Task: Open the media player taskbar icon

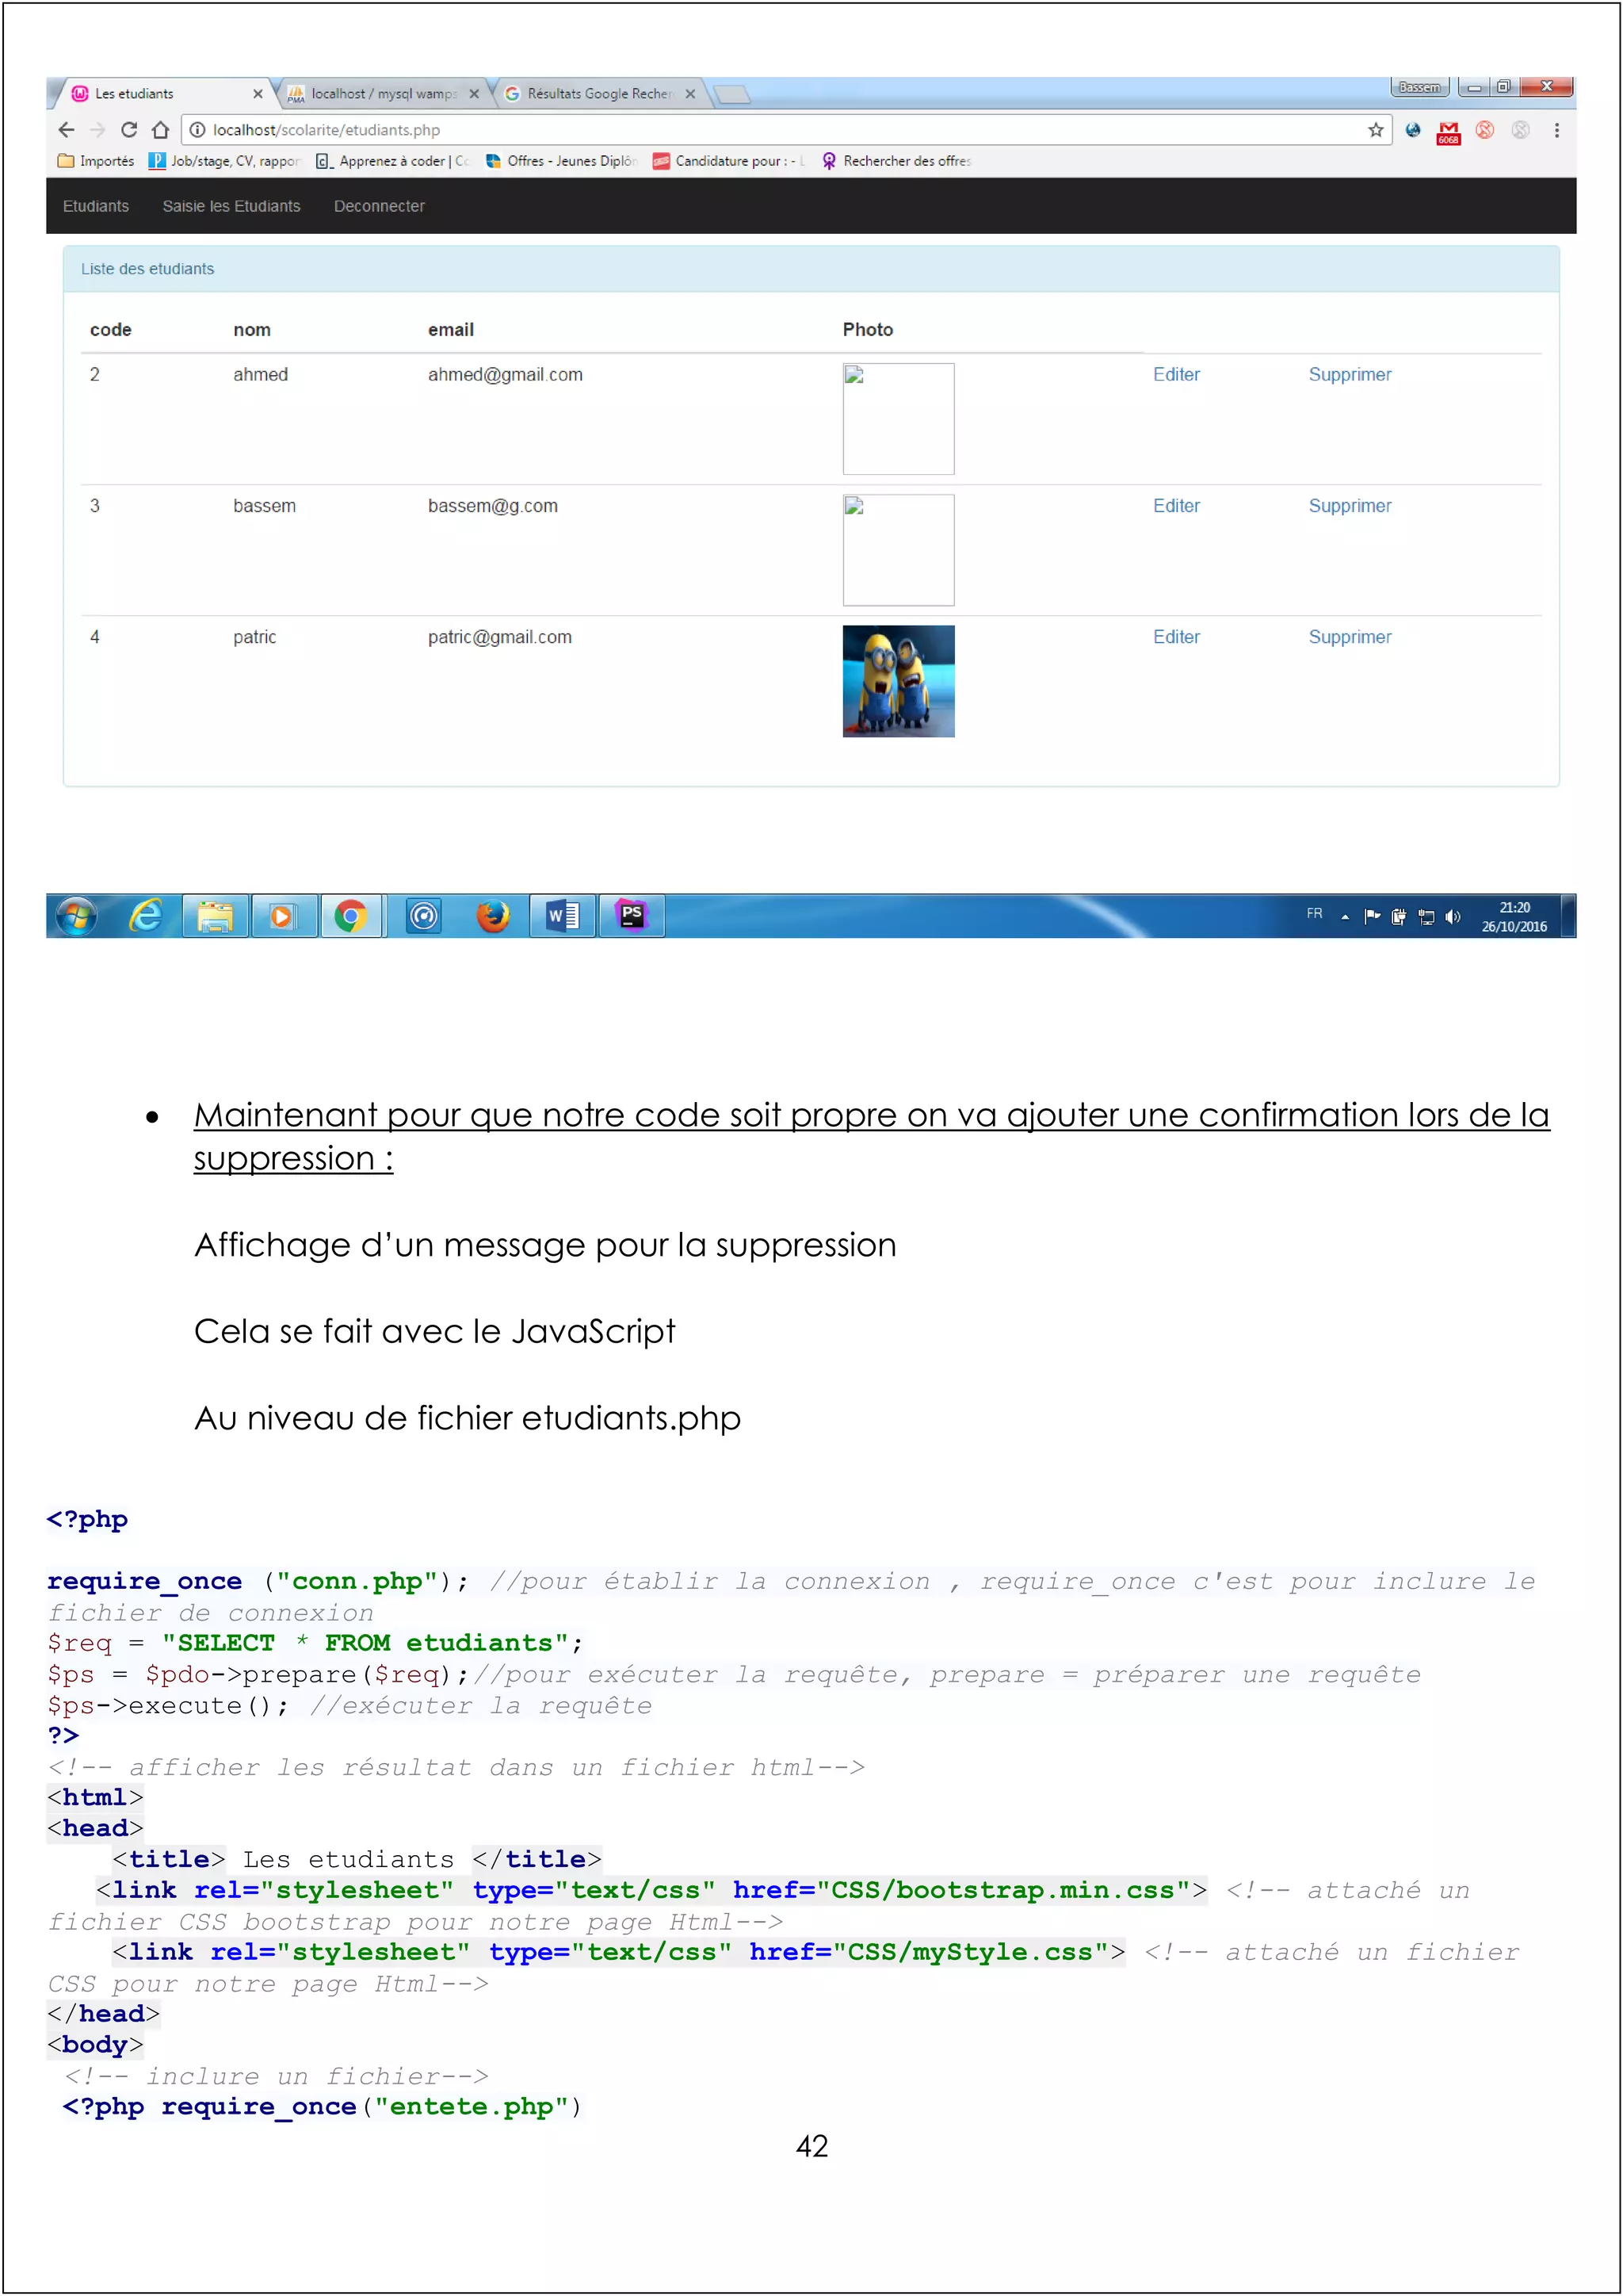Action: pos(283,916)
